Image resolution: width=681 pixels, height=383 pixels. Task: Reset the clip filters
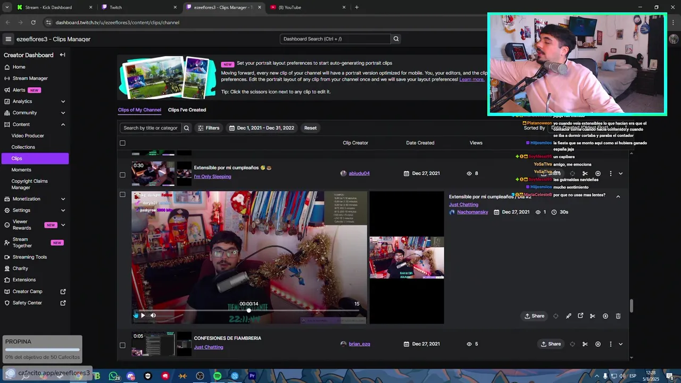coord(310,128)
